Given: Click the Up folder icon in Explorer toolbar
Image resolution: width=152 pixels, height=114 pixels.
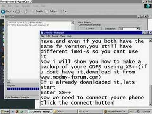Looking at the screenshot, I should pyautogui.click(x=25, y=11).
